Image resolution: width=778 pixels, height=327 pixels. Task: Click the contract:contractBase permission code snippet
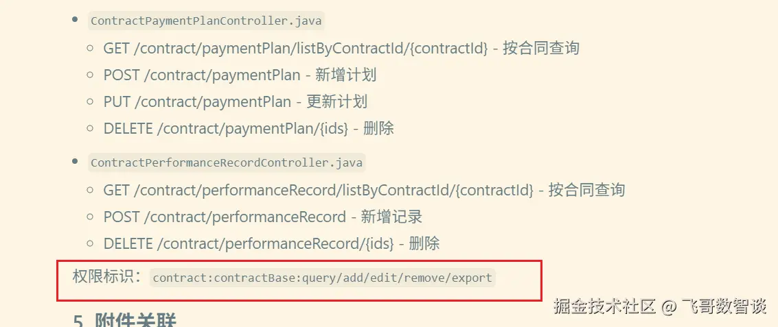tap(322, 278)
